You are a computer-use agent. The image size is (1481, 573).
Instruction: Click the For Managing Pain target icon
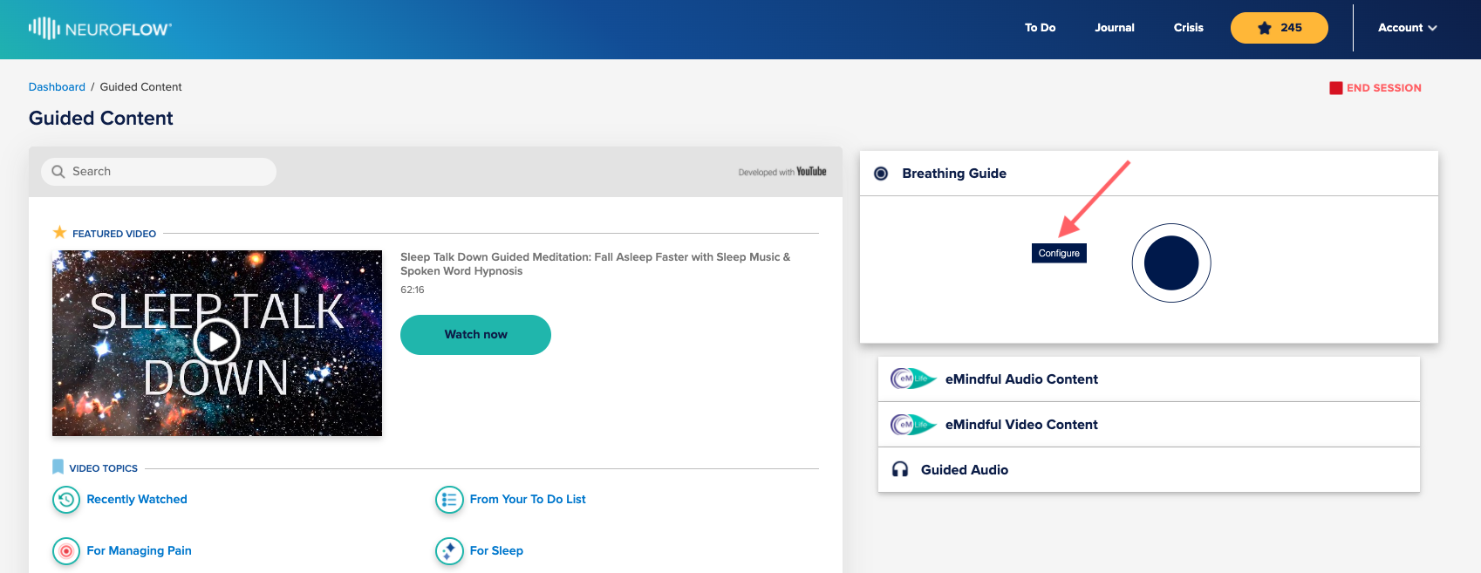(66, 551)
